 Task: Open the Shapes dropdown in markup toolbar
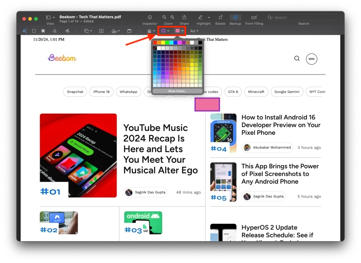click(88, 31)
